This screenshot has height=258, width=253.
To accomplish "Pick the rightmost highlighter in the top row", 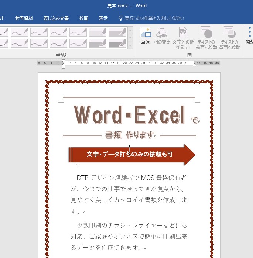I will [x=117, y=32].
